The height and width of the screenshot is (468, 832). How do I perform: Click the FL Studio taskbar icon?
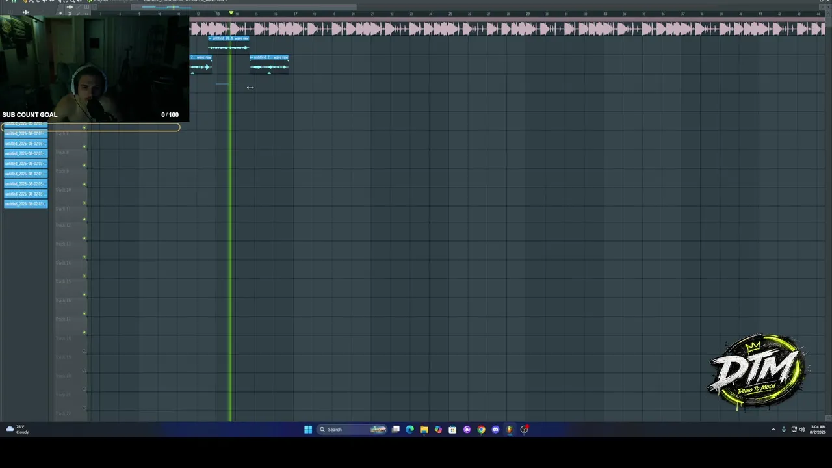click(x=510, y=429)
